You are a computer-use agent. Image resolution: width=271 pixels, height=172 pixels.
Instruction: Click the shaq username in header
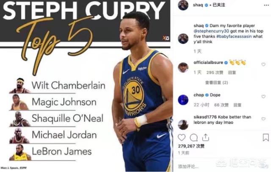point(198,5)
